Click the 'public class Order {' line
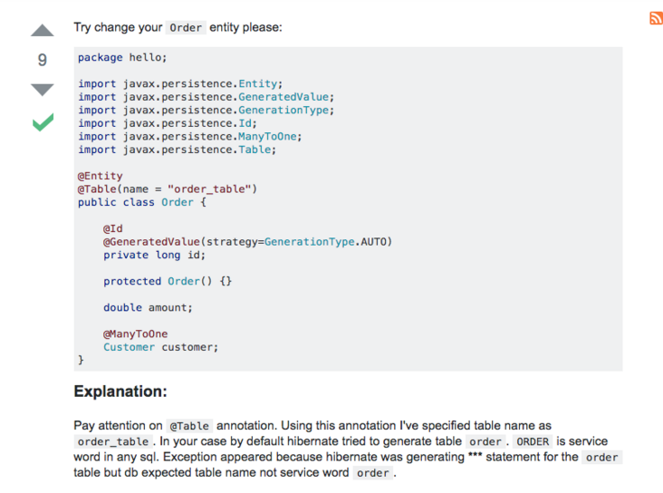The width and height of the screenshot is (663, 493). tap(142, 202)
